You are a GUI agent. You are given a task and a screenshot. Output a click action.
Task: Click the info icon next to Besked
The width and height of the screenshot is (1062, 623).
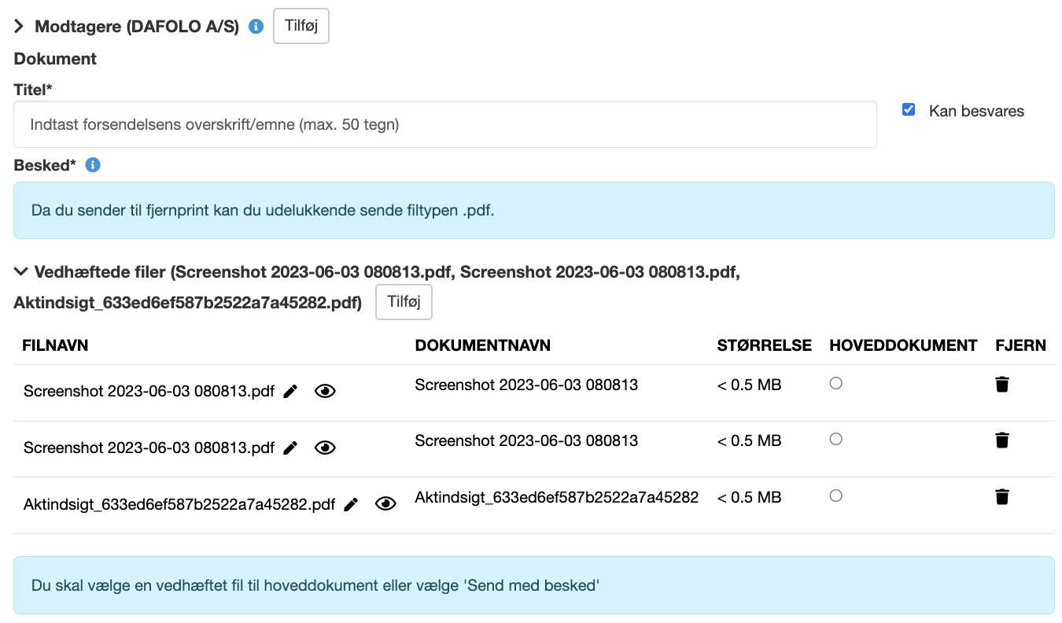point(92,165)
